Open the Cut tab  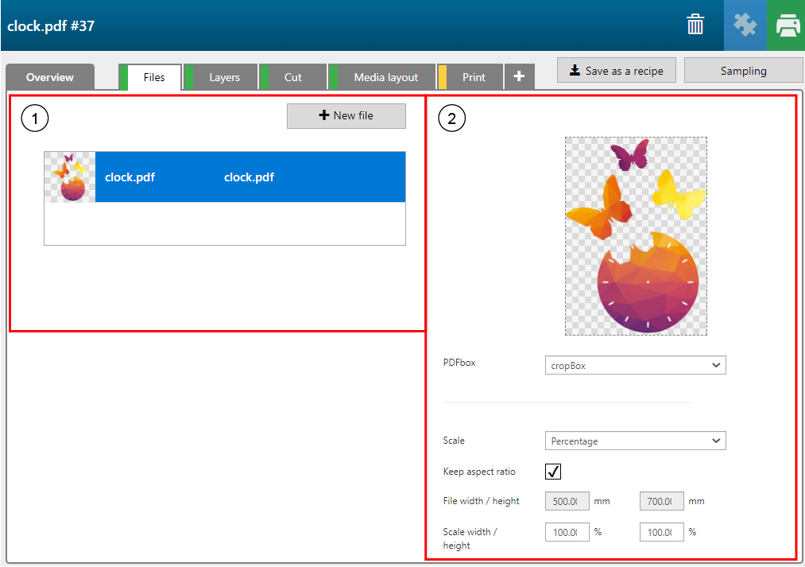tap(293, 77)
